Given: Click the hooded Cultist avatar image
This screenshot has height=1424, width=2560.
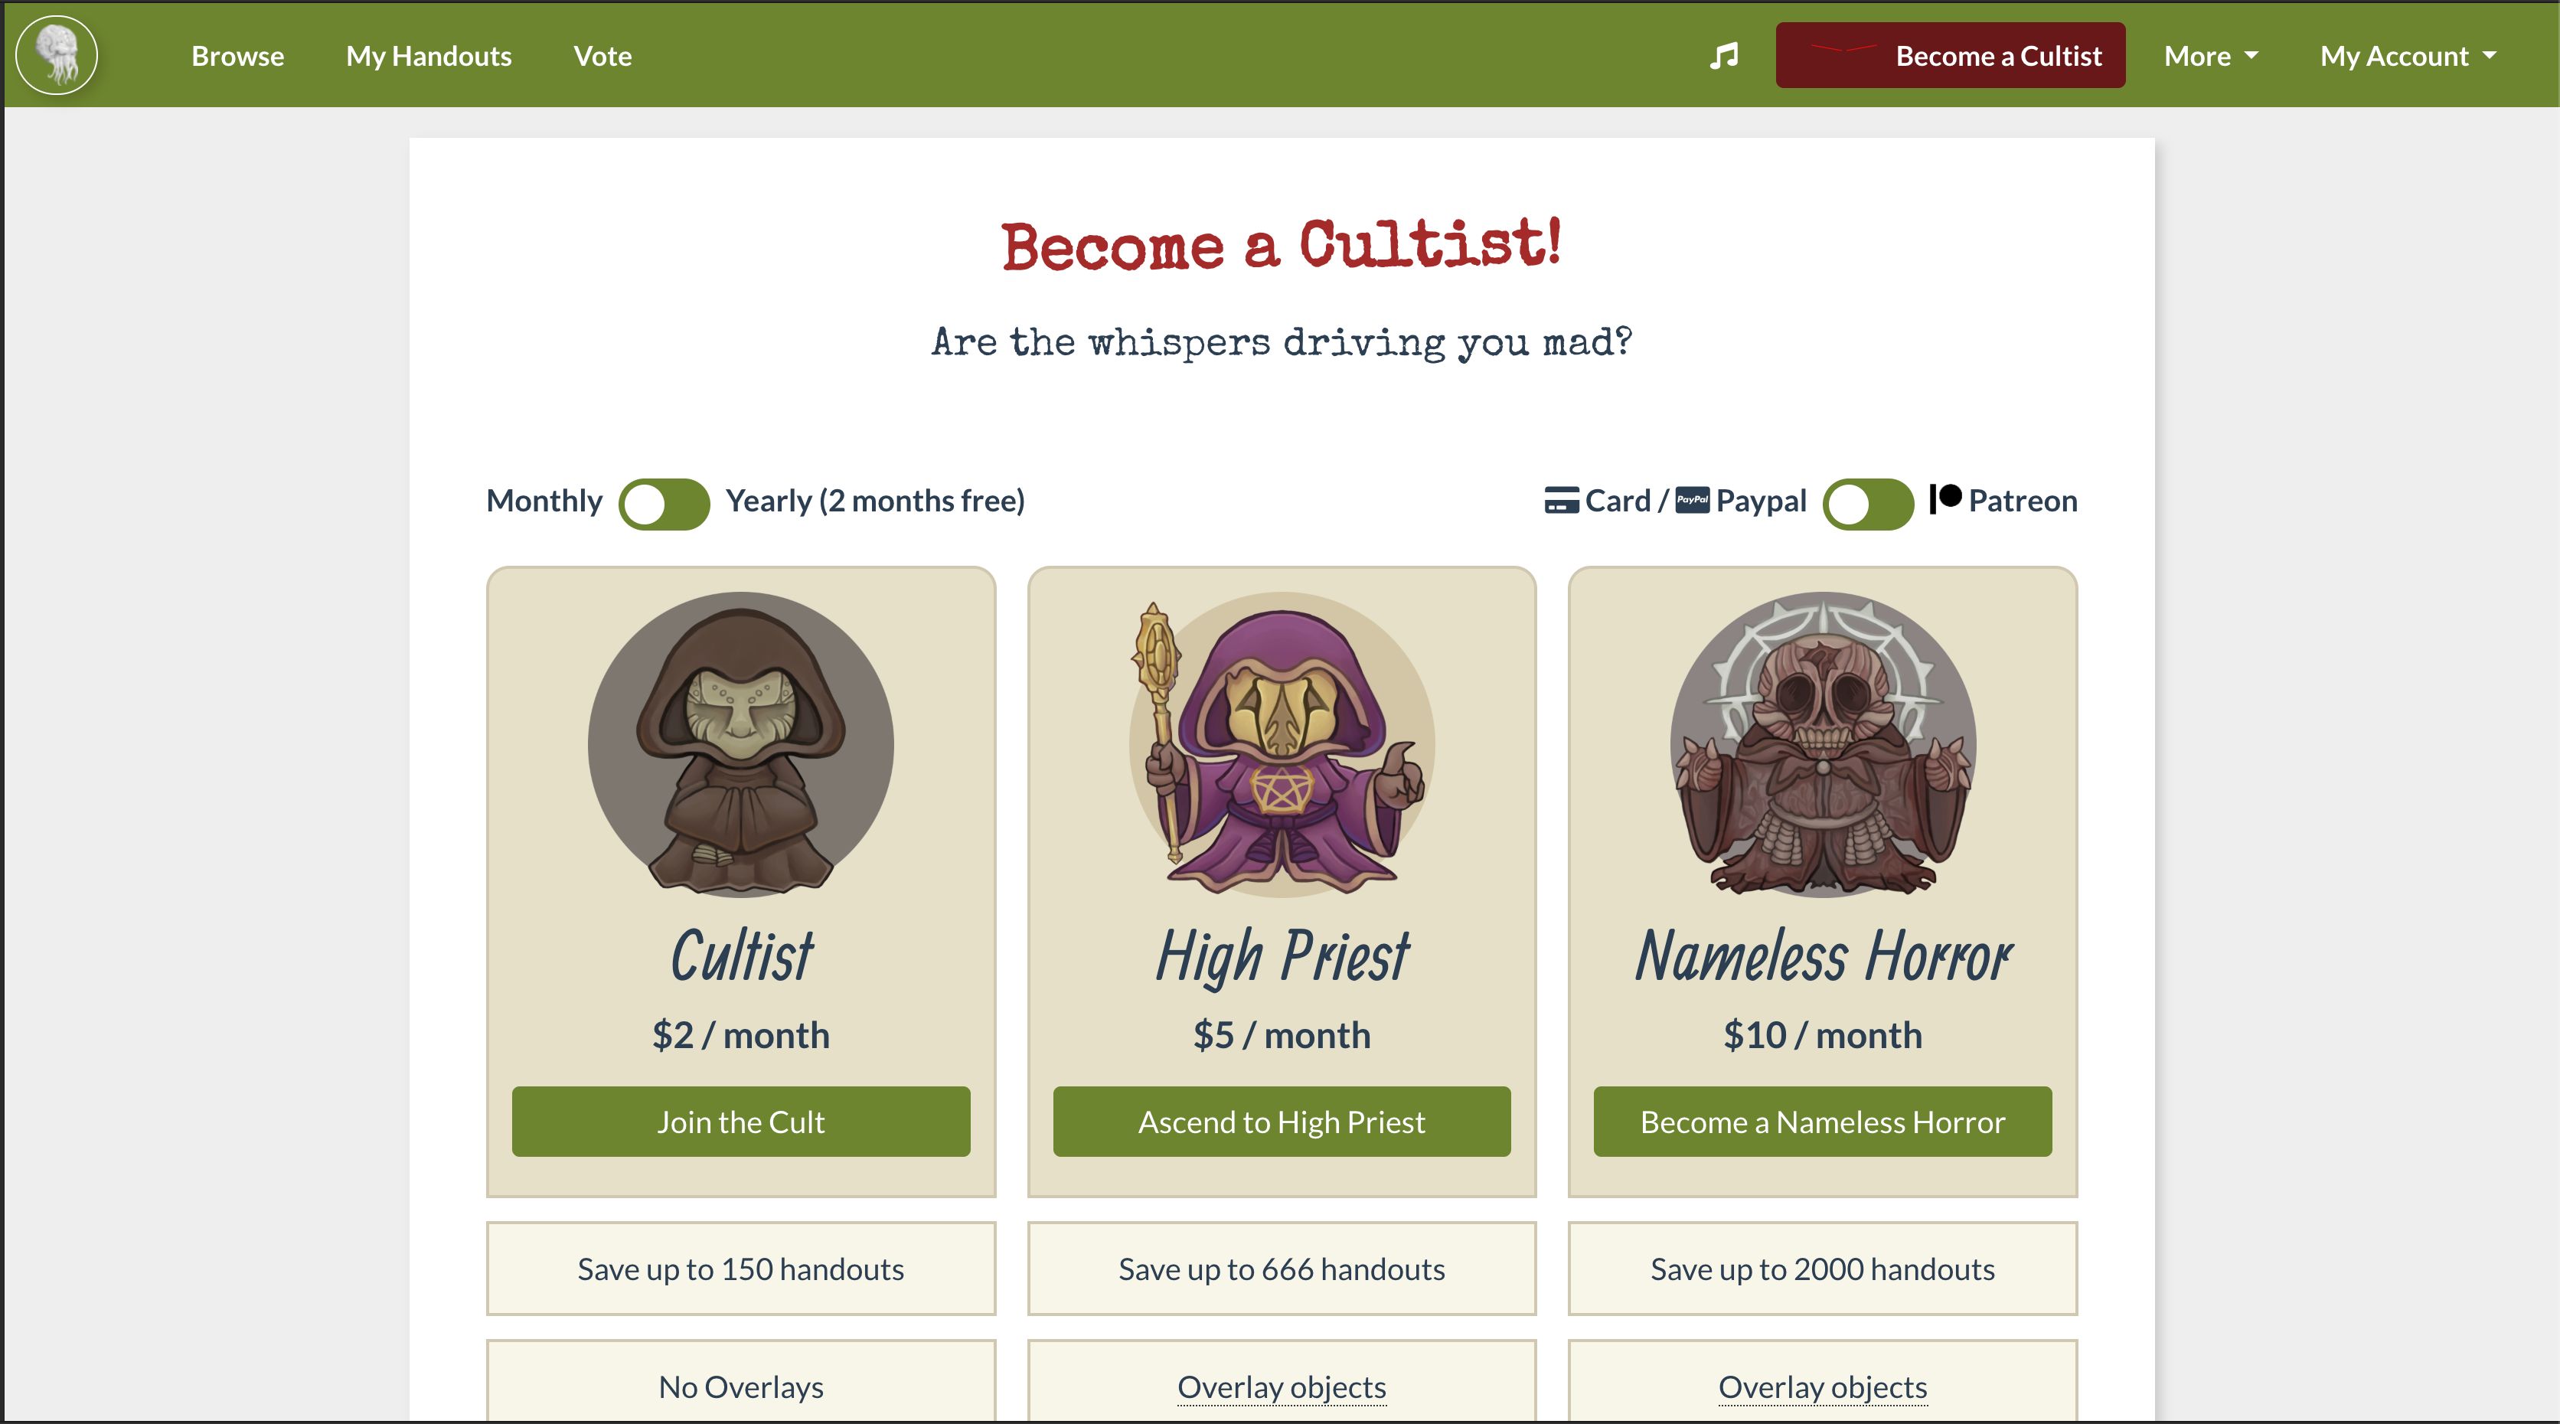Looking at the screenshot, I should tap(740, 744).
